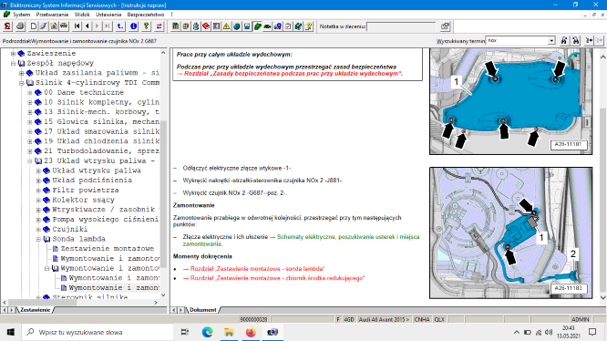Expand the 00 Dane techniczne node
607x341 pixels.
[30, 92]
